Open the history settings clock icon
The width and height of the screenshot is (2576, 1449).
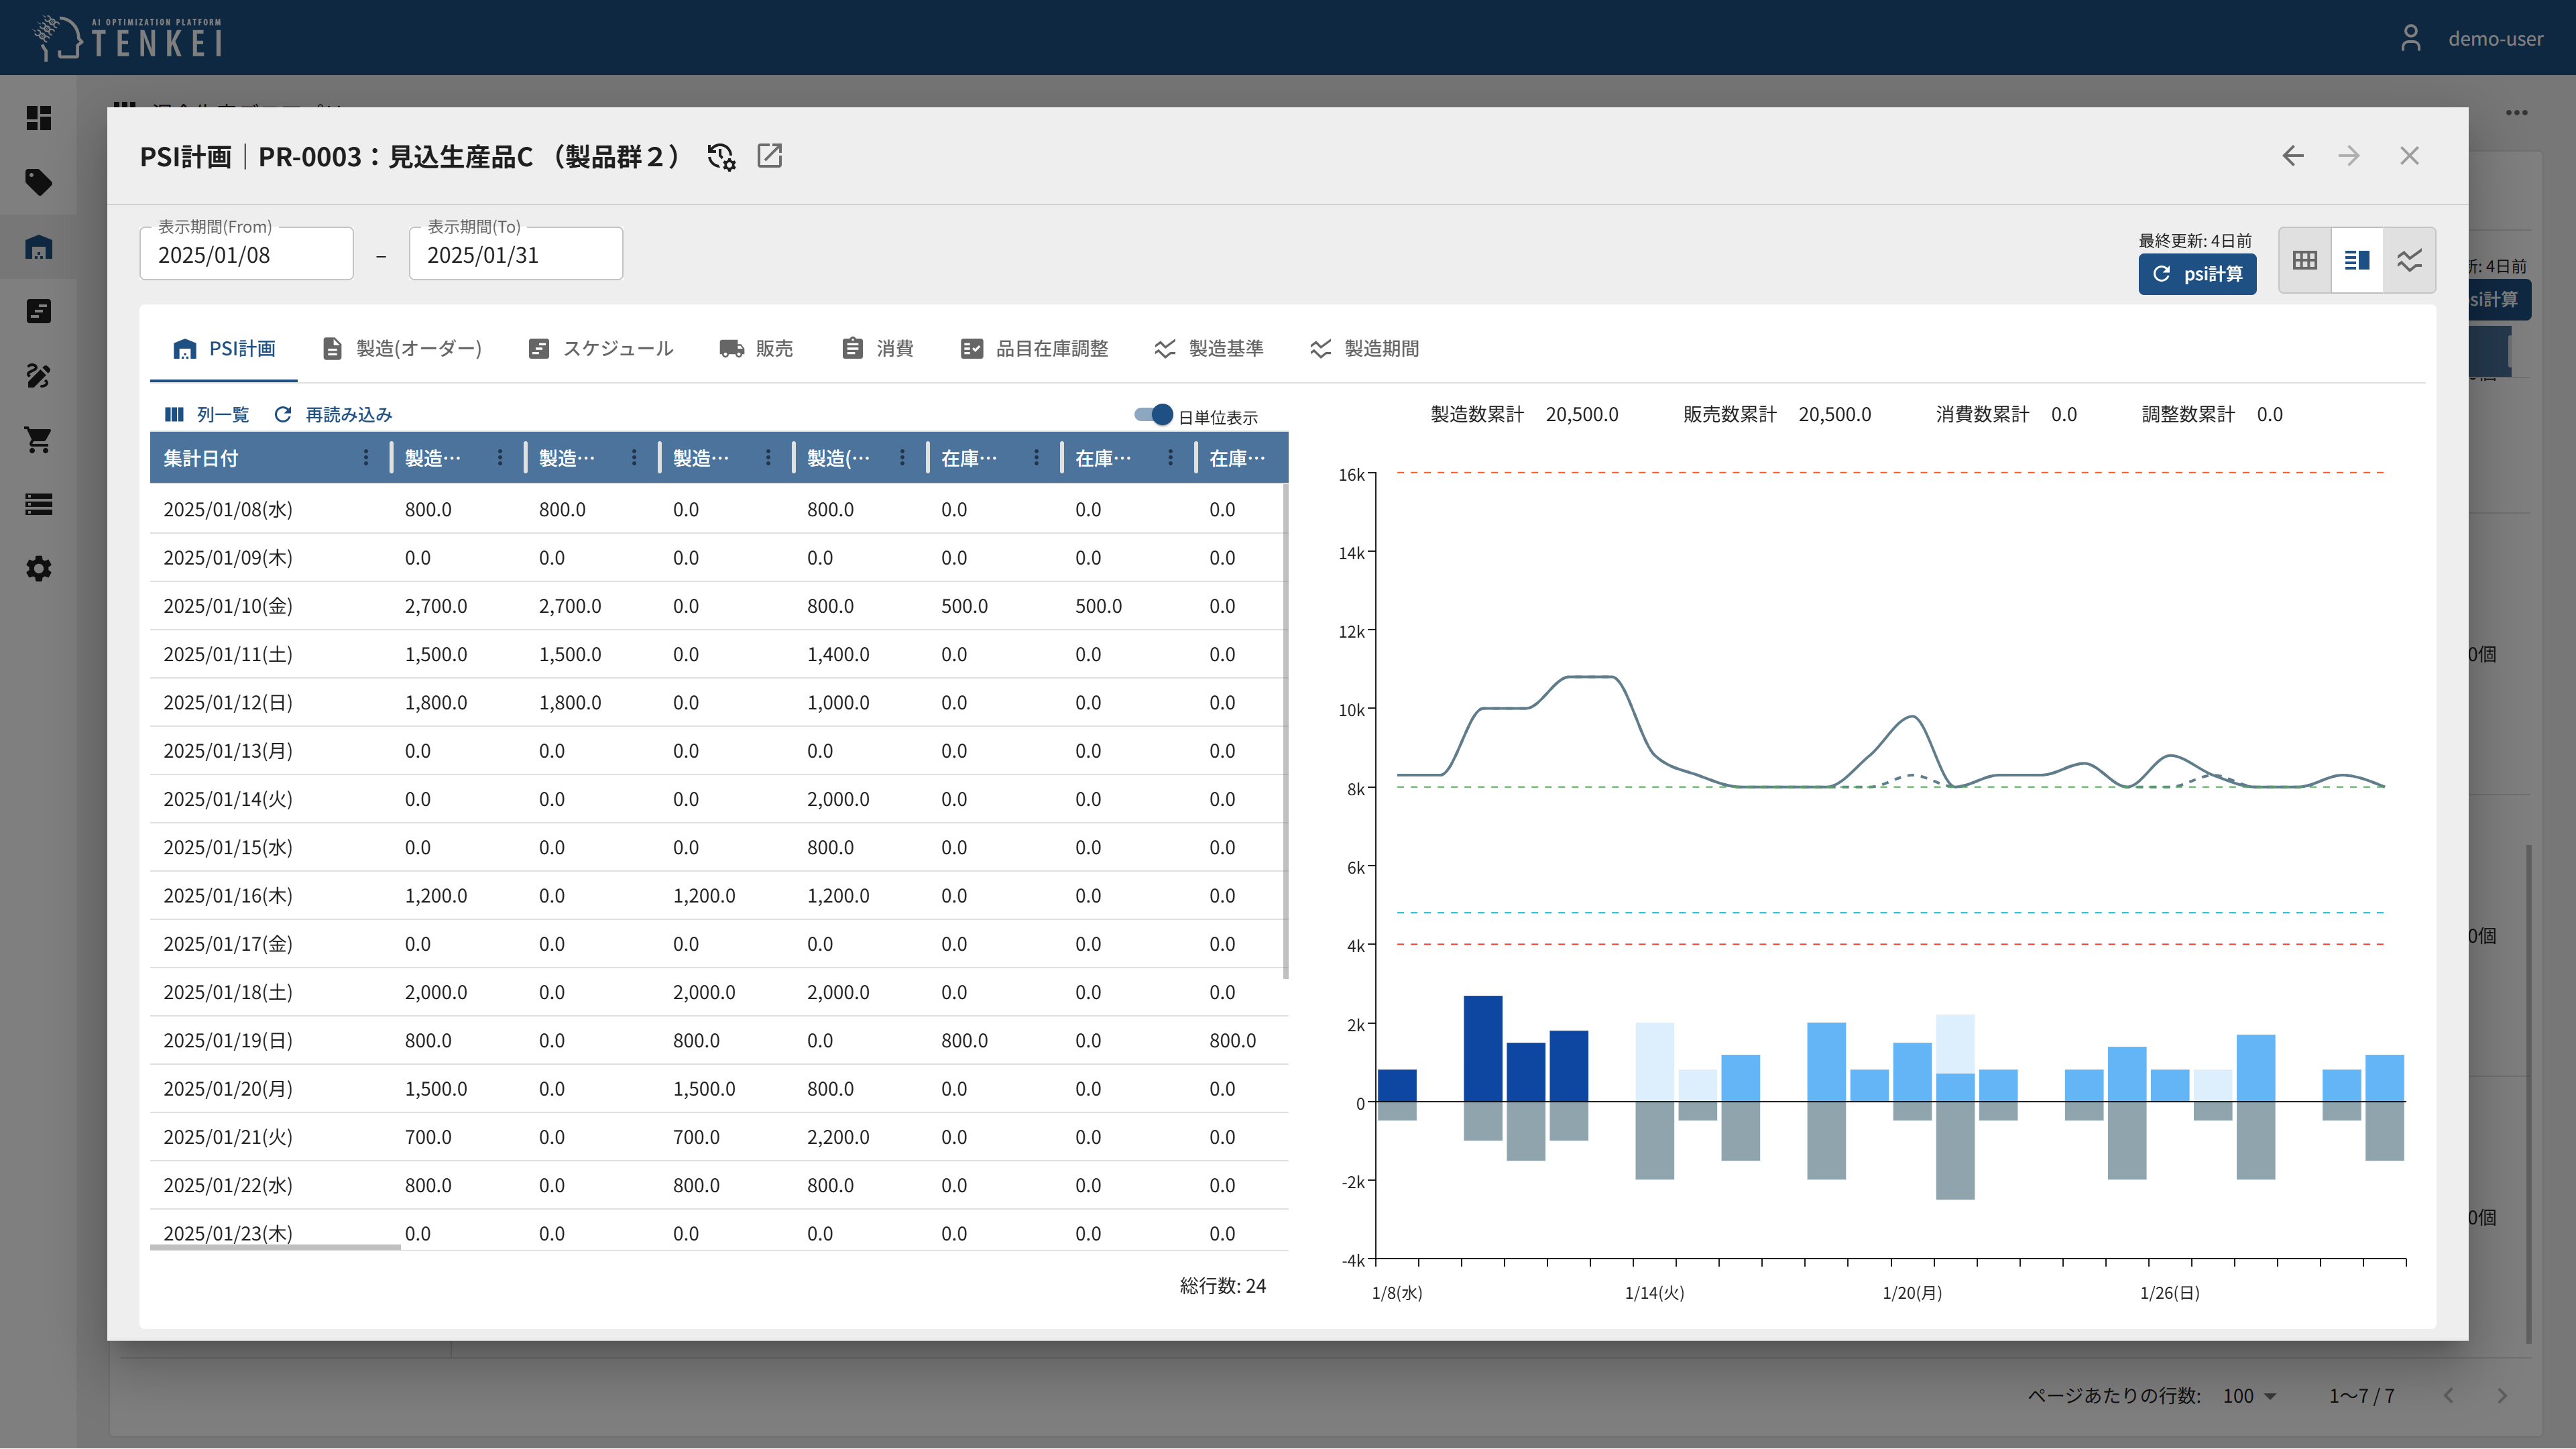720,157
